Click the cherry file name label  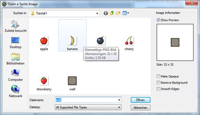pyautogui.click(x=129, y=49)
